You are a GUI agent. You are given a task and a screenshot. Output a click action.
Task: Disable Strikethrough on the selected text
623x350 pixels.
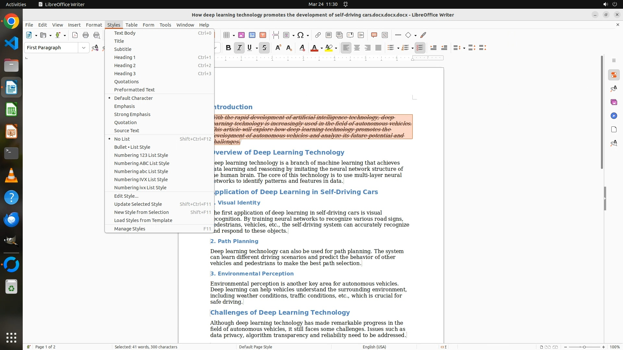pos(264,48)
